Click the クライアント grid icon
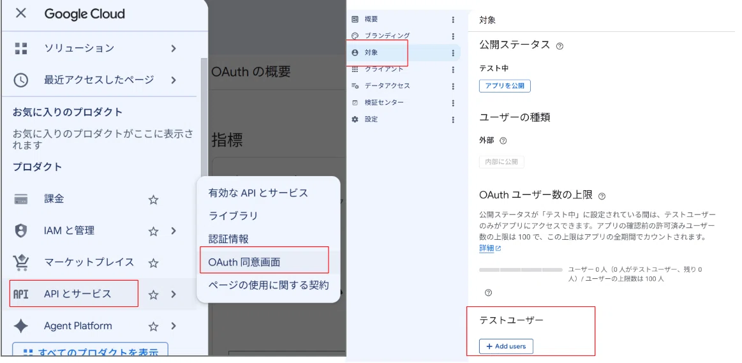Screen dimensions: 742x363 pyautogui.click(x=355, y=69)
